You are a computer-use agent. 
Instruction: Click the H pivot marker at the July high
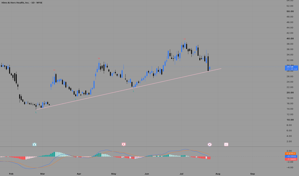184,39
